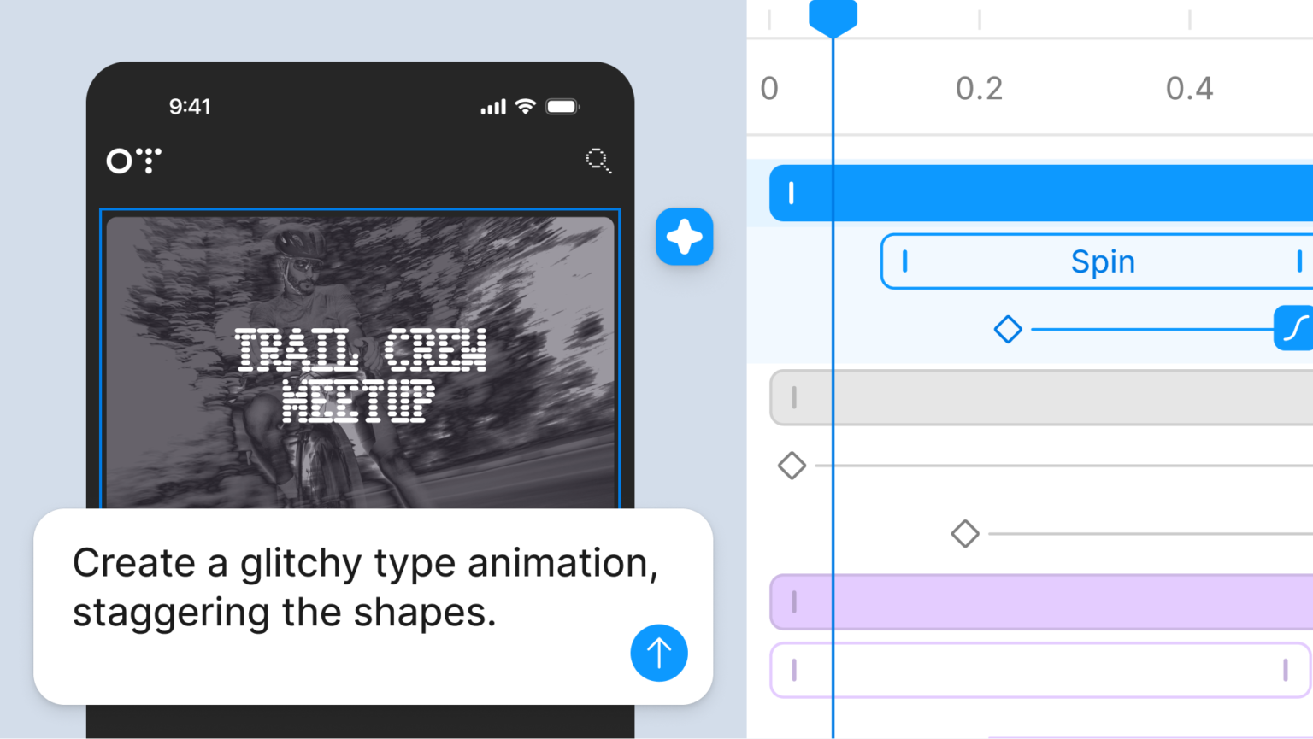Click the blue playhead handle
Image resolution: width=1313 pixels, height=739 pixels.
pyautogui.click(x=833, y=17)
